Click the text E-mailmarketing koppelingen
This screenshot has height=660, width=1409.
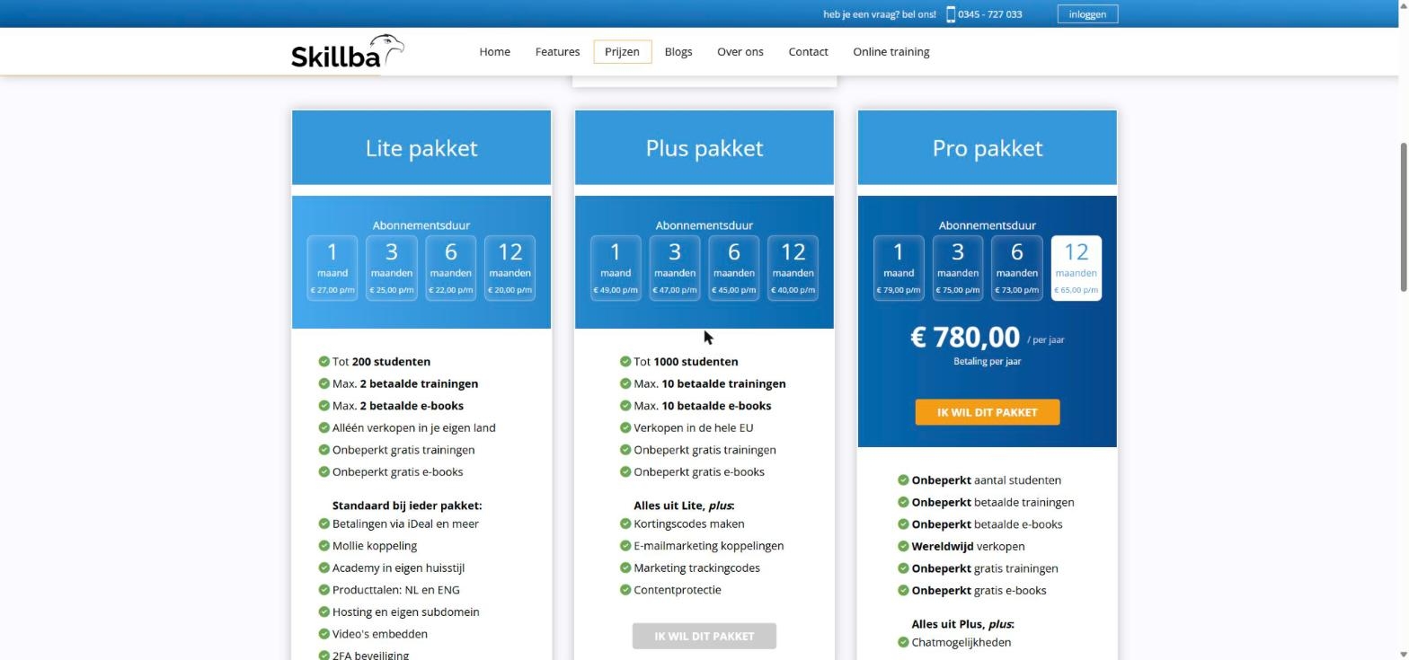pyautogui.click(x=709, y=546)
